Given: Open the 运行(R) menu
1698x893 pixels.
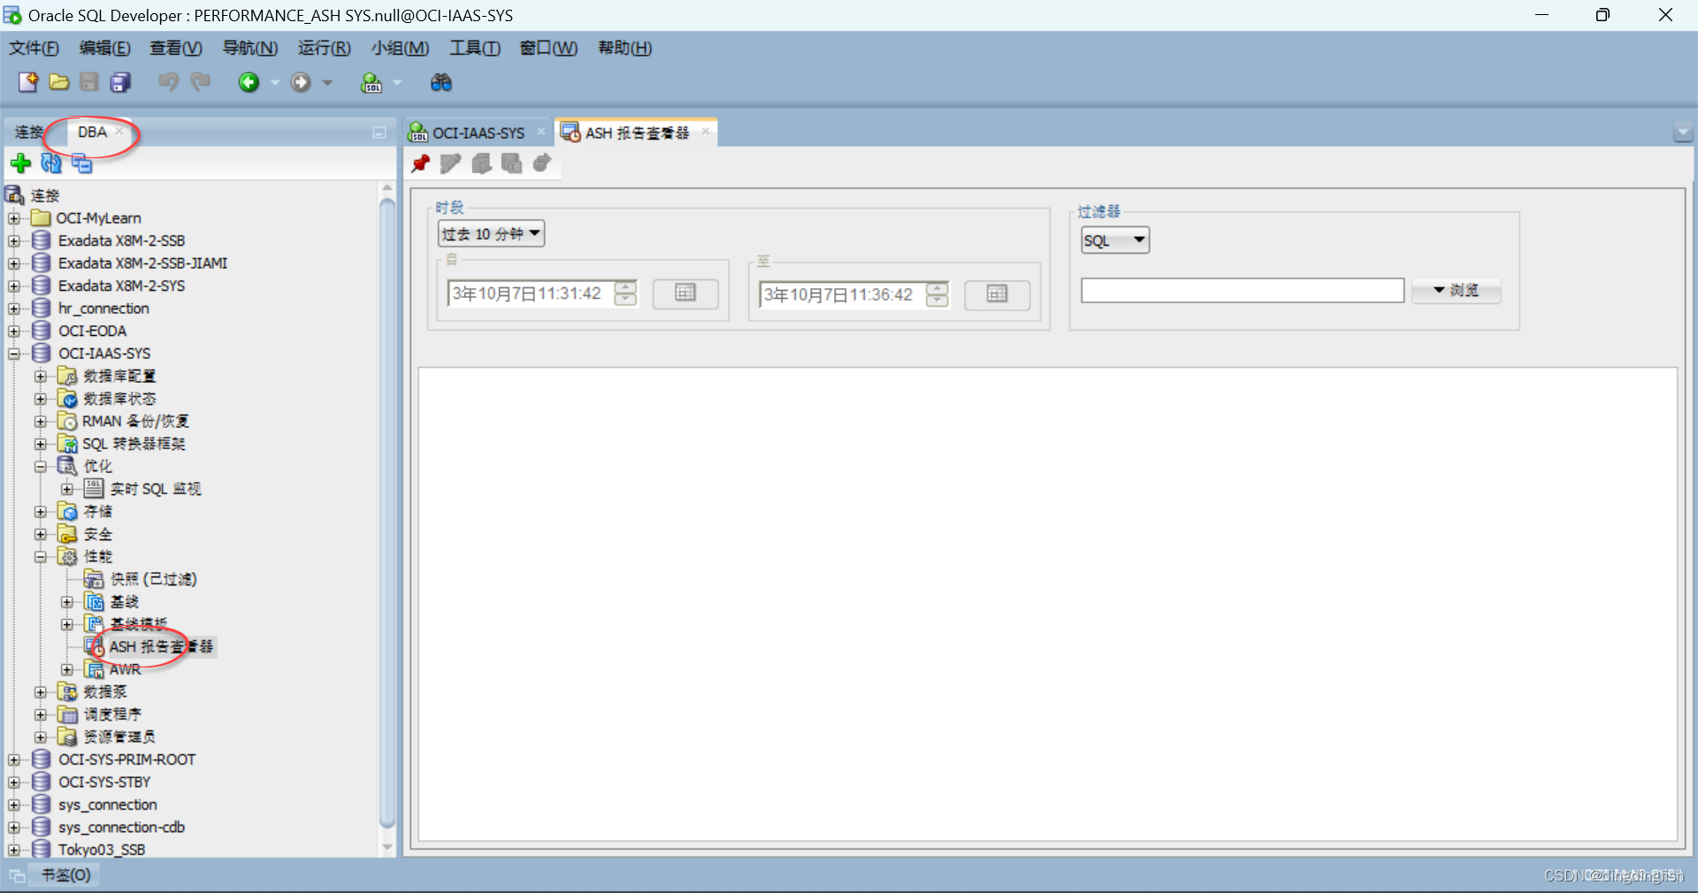Looking at the screenshot, I should pos(324,48).
